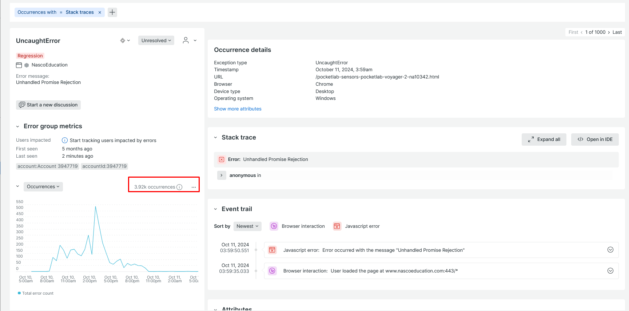Click the NascoEducation browser window icon
The height and width of the screenshot is (311, 629).
(19, 65)
